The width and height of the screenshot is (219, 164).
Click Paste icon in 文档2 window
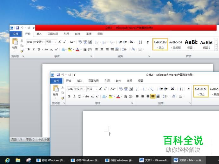[x=56, y=88]
